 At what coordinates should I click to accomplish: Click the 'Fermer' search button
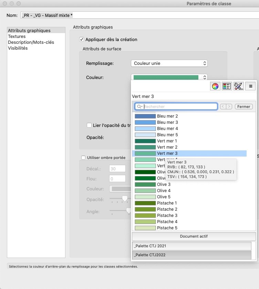tap(244, 107)
